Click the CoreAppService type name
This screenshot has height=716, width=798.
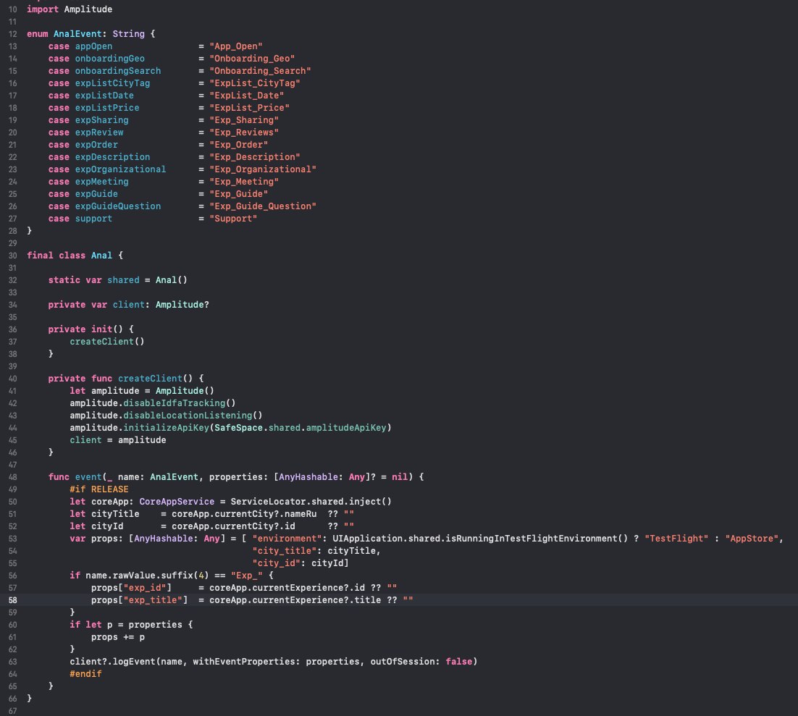[x=177, y=502]
